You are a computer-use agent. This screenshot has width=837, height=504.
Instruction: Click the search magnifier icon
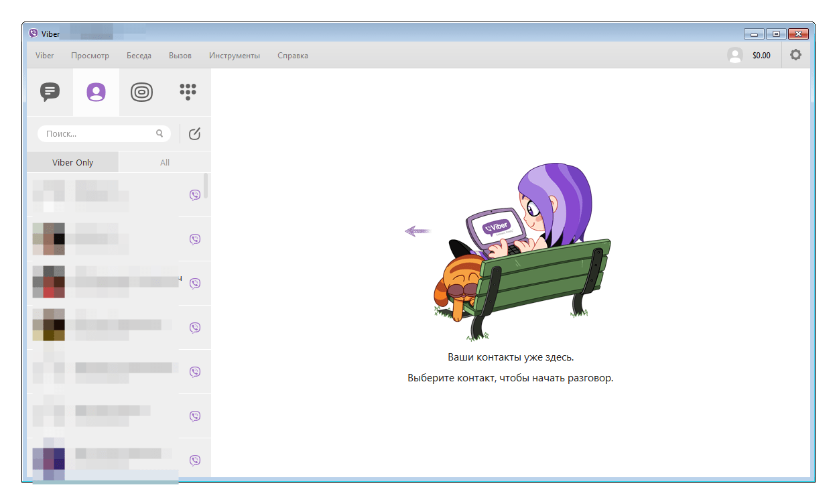pos(159,133)
